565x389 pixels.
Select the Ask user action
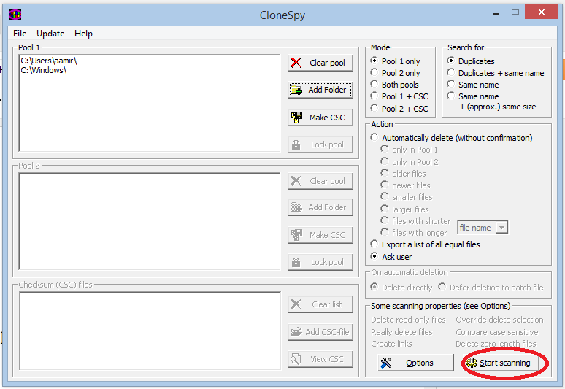pyautogui.click(x=391, y=257)
